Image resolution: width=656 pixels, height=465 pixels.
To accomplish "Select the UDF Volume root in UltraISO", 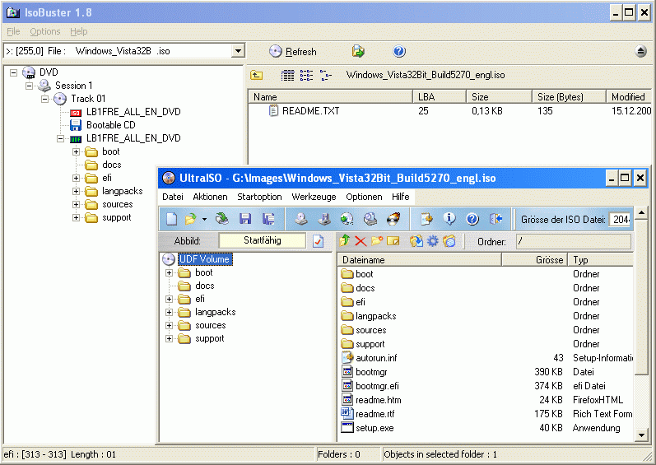I will click(204, 259).
